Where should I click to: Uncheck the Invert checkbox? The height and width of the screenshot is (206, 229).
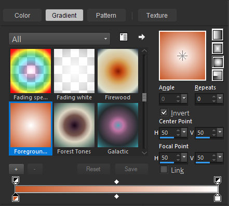pyautogui.click(x=164, y=112)
